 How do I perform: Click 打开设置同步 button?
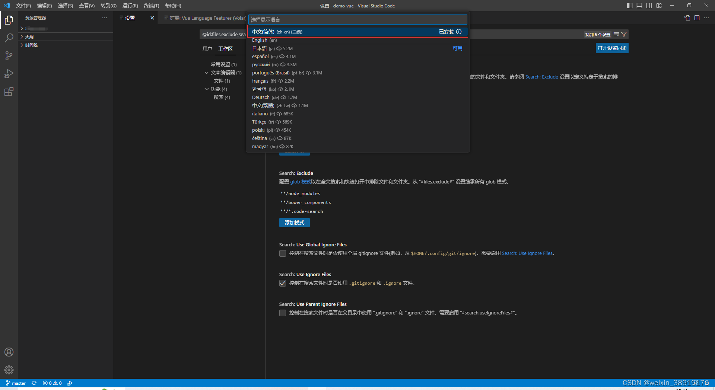[612, 48]
